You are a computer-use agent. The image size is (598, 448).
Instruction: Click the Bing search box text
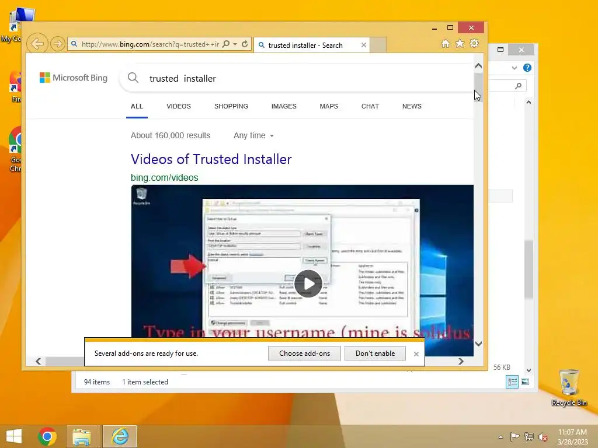(x=183, y=79)
